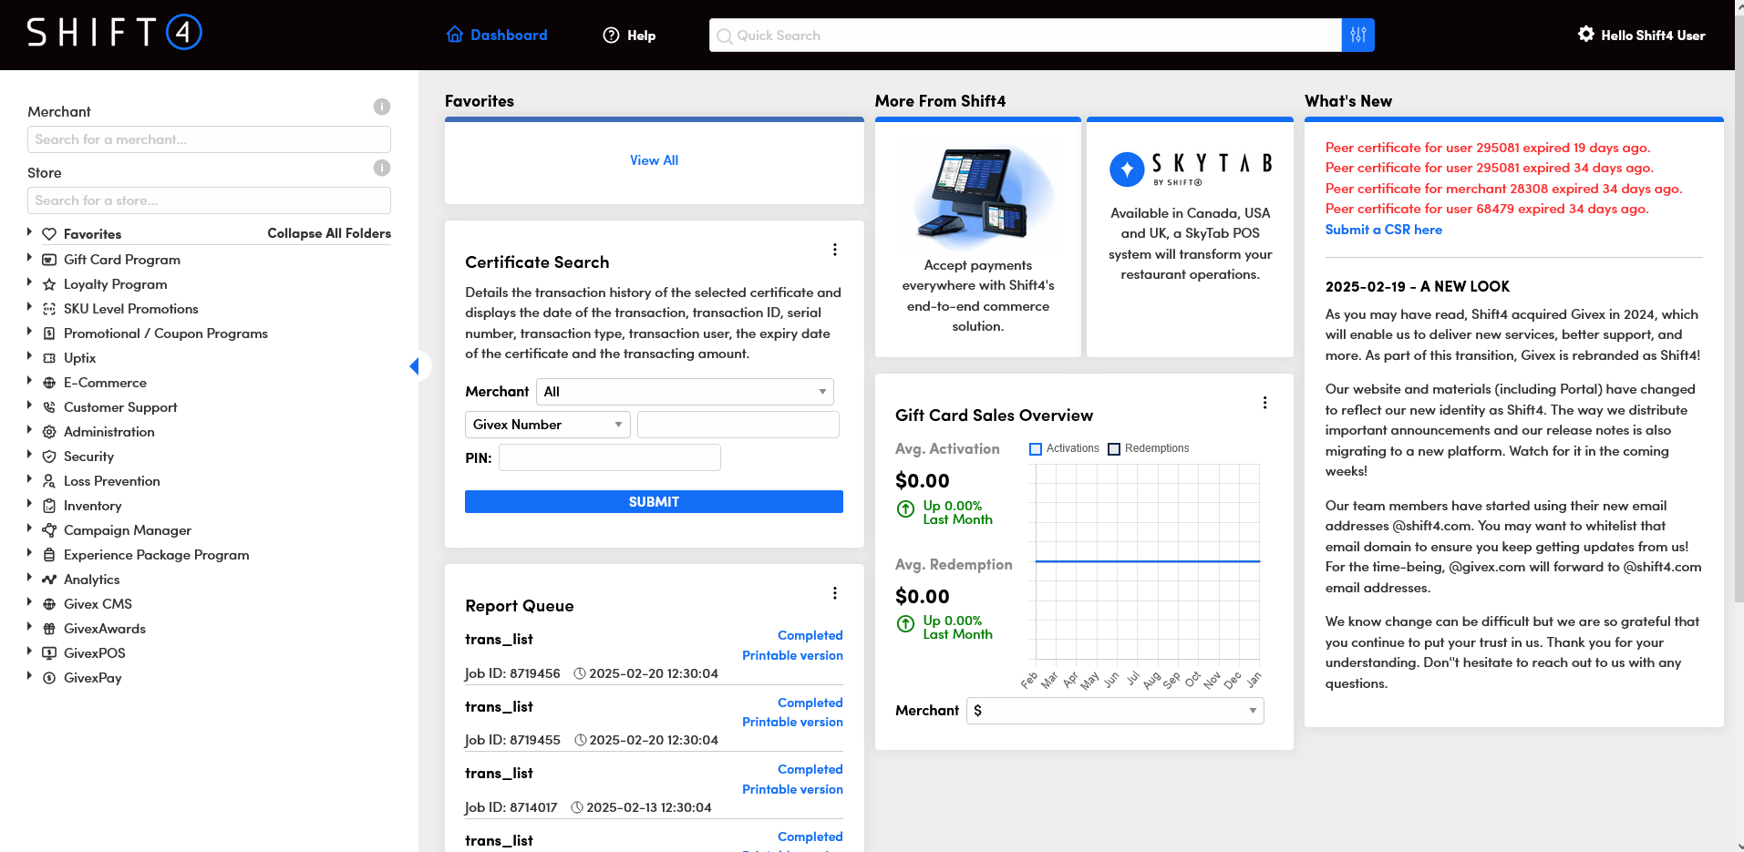Click the SUBMIT button
Screen dimensions: 1744x852
pos(654,502)
